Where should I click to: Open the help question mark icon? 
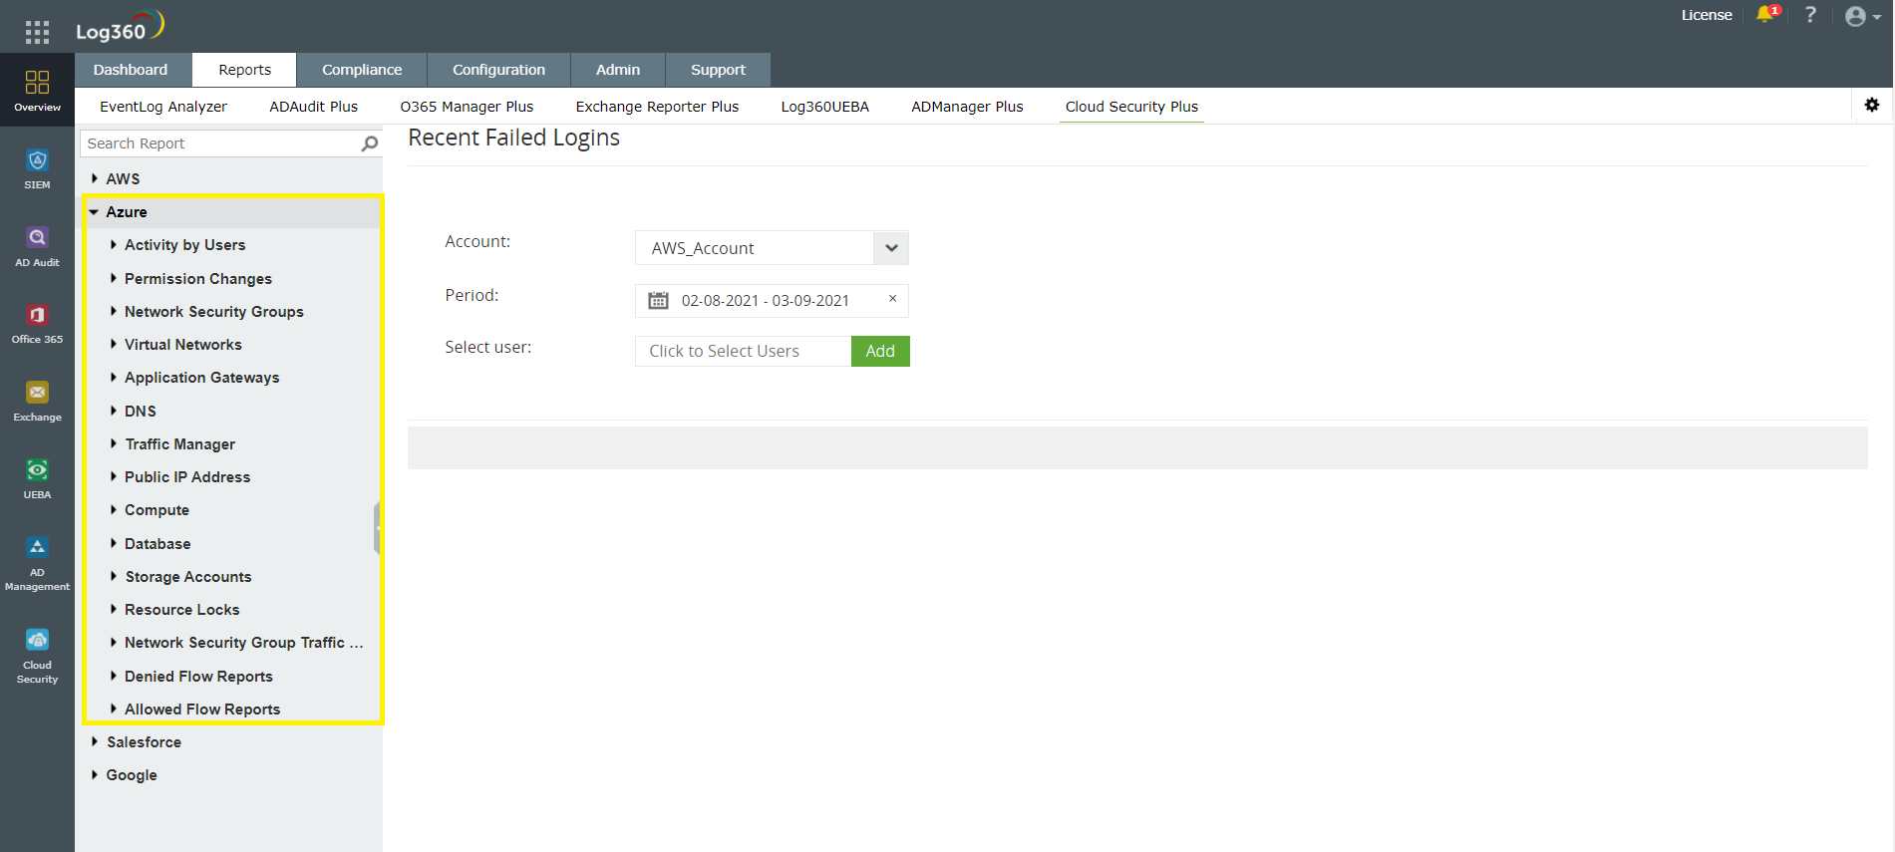click(x=1810, y=15)
